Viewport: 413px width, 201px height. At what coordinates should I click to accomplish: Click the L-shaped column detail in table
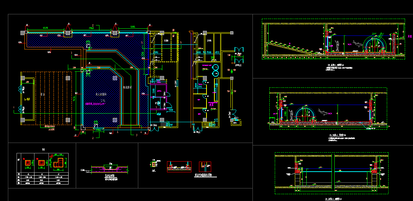click(59, 163)
